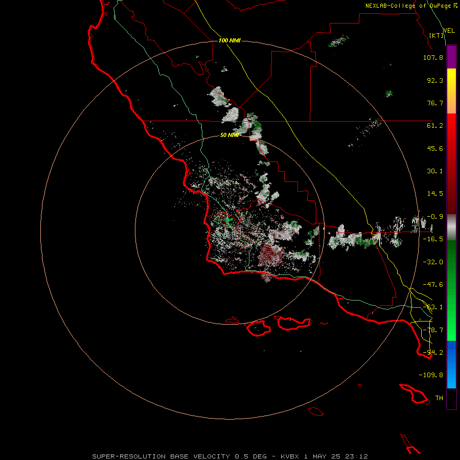Viewport: 460px width, 460px height.
Task: Click the [KT] units label
Action: 436,35
